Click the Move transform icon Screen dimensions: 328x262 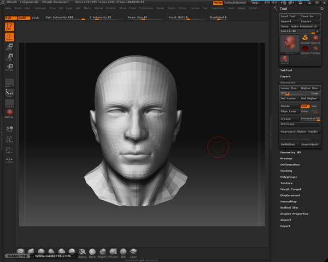click(10, 48)
